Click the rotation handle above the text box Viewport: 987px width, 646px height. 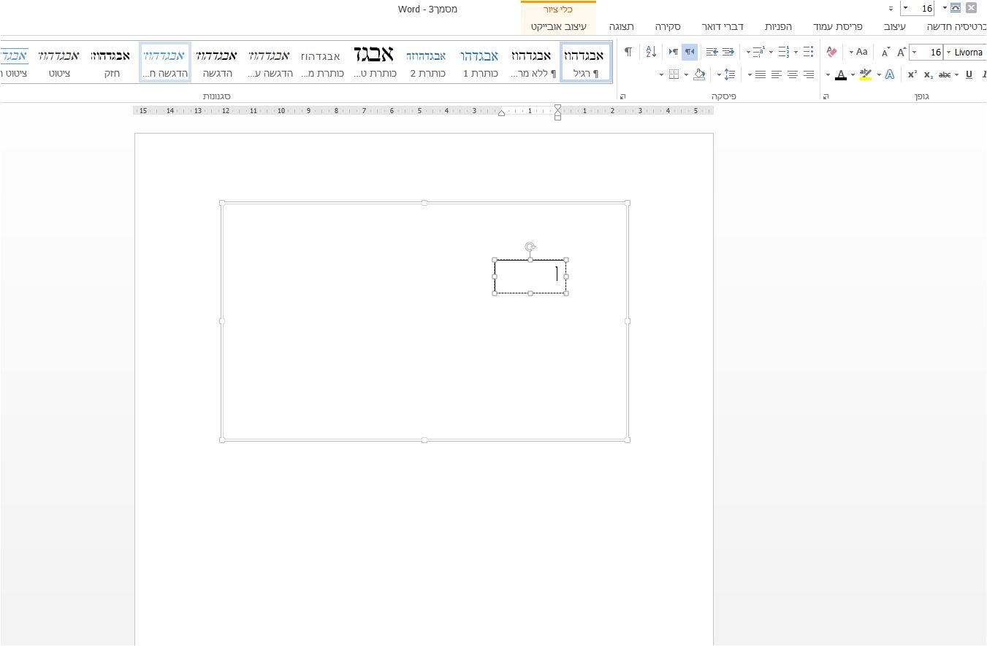(x=530, y=247)
